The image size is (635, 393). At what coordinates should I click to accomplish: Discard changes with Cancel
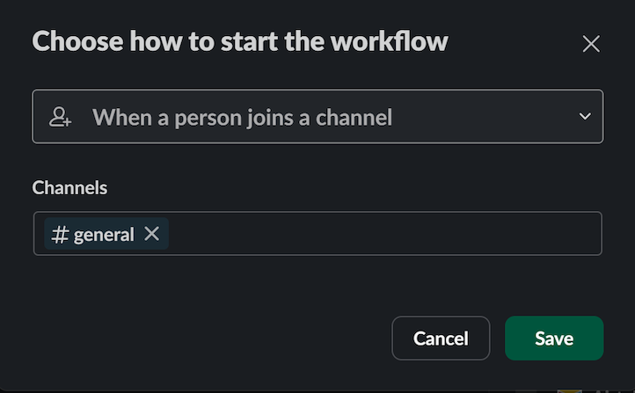[441, 338]
